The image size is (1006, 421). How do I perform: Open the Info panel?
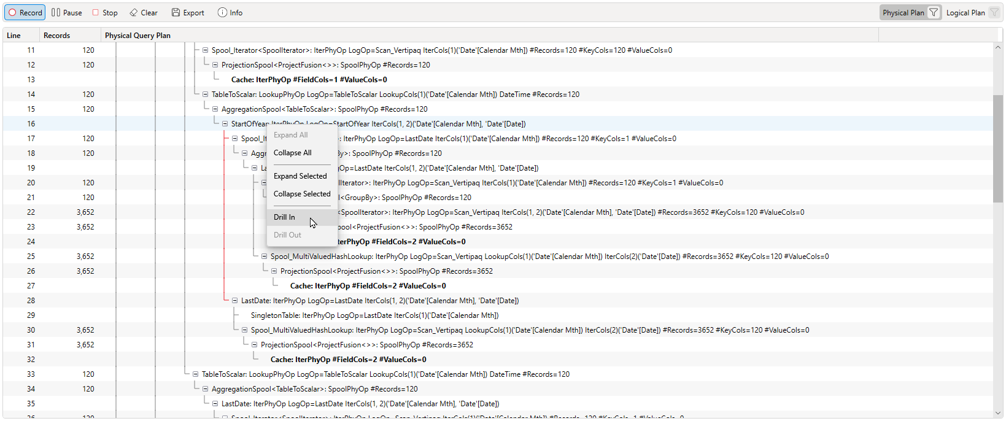point(230,12)
